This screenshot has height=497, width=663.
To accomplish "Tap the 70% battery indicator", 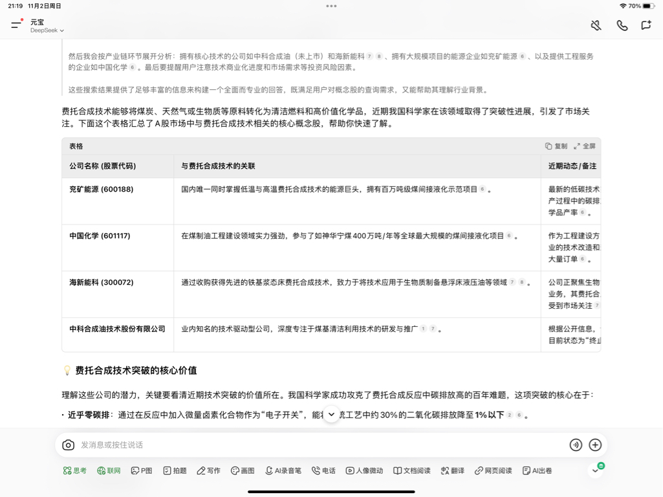I will (x=642, y=6).
